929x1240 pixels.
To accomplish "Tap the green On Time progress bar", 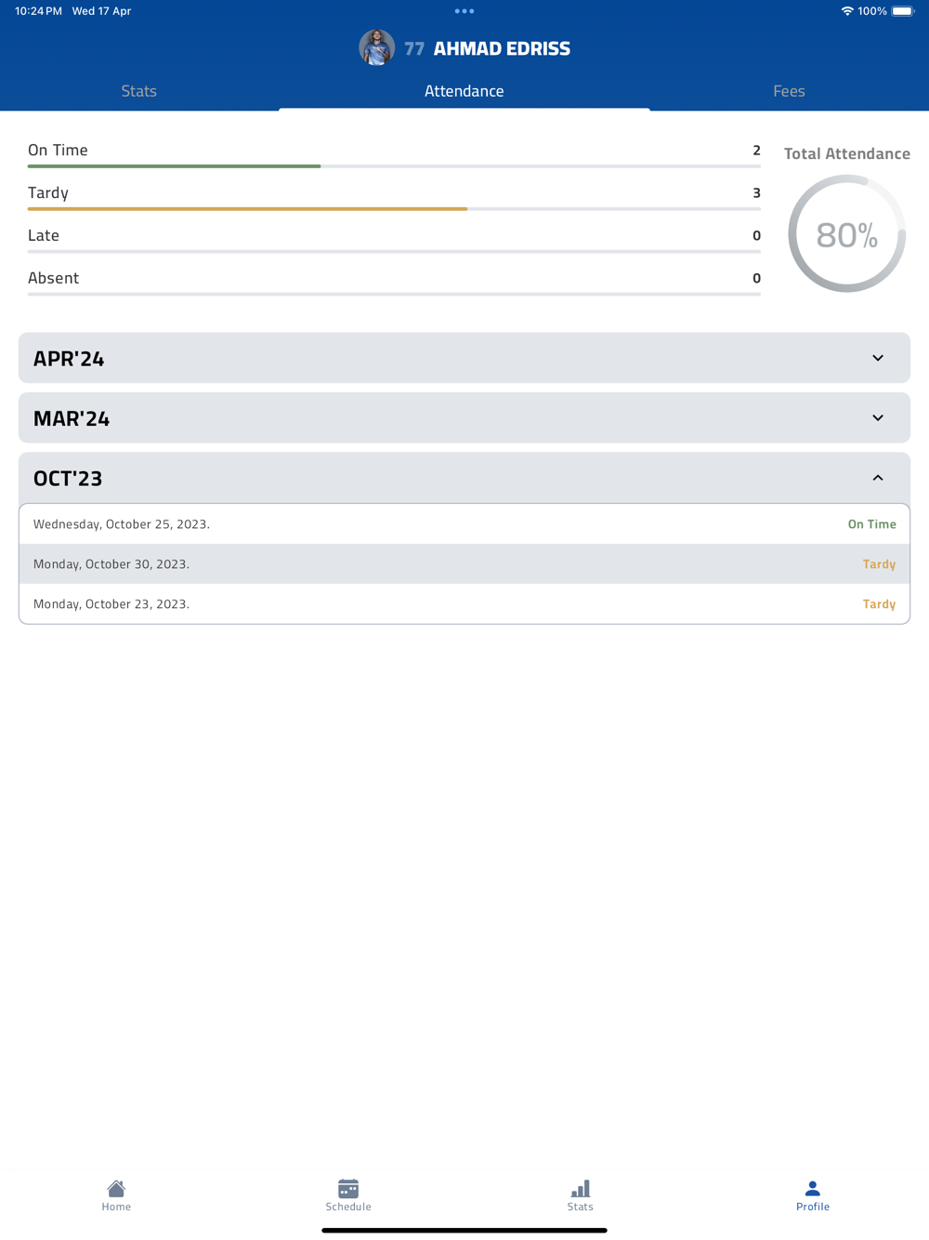I will (175, 166).
